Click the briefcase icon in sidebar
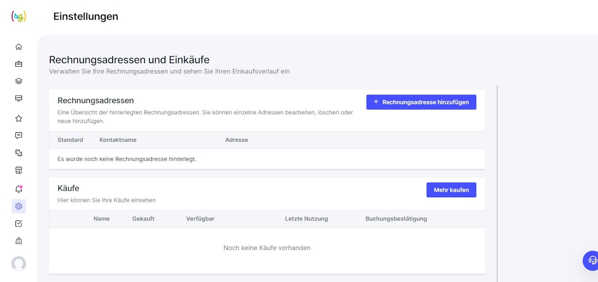Viewport: 598px width, 282px height. (x=19, y=64)
